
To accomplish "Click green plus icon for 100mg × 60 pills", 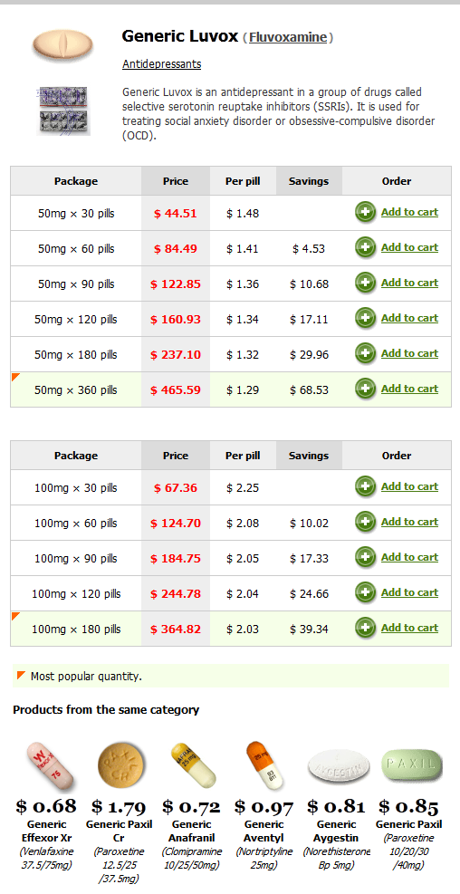I will [365, 523].
